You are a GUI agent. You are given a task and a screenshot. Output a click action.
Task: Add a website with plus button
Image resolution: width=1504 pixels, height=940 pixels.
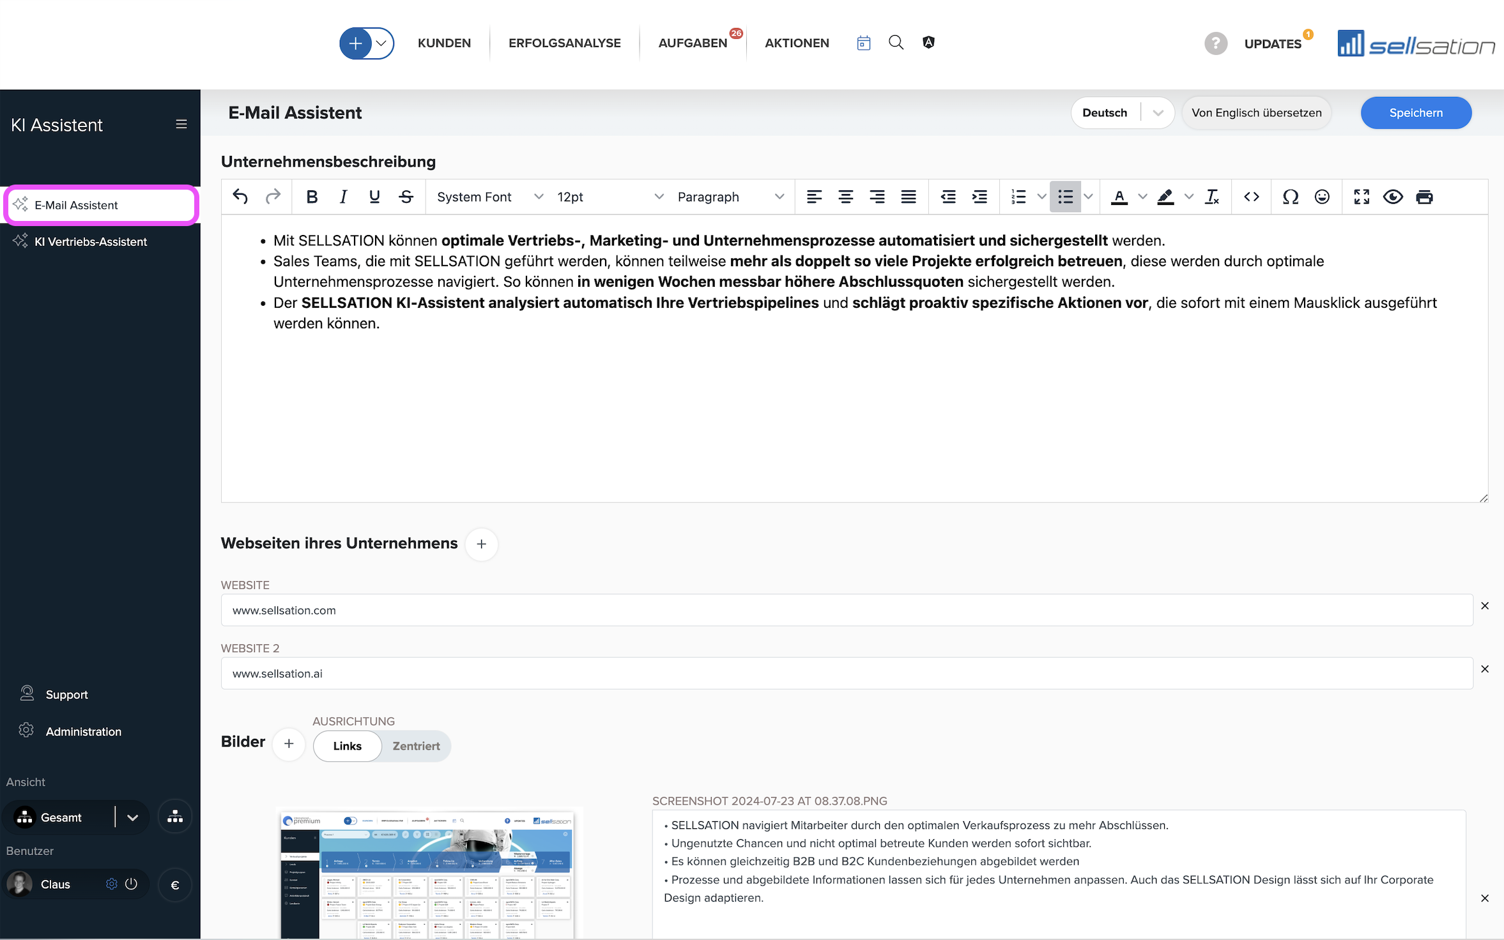482,544
